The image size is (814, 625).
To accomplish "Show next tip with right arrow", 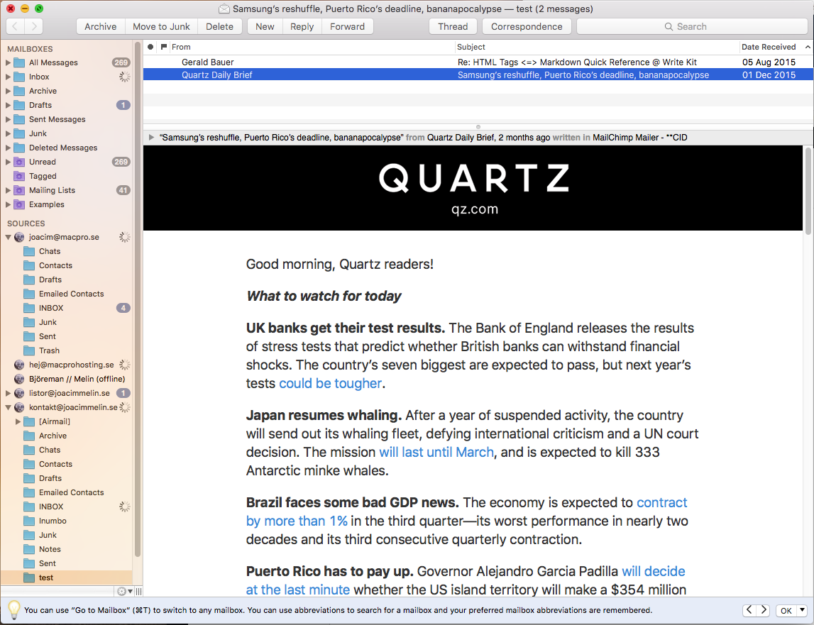I will coord(763,610).
